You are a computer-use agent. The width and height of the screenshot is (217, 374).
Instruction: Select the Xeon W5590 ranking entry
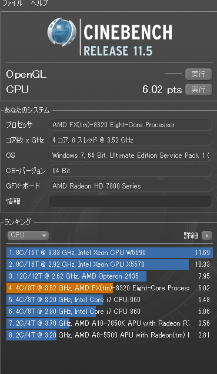pyautogui.click(x=109, y=253)
